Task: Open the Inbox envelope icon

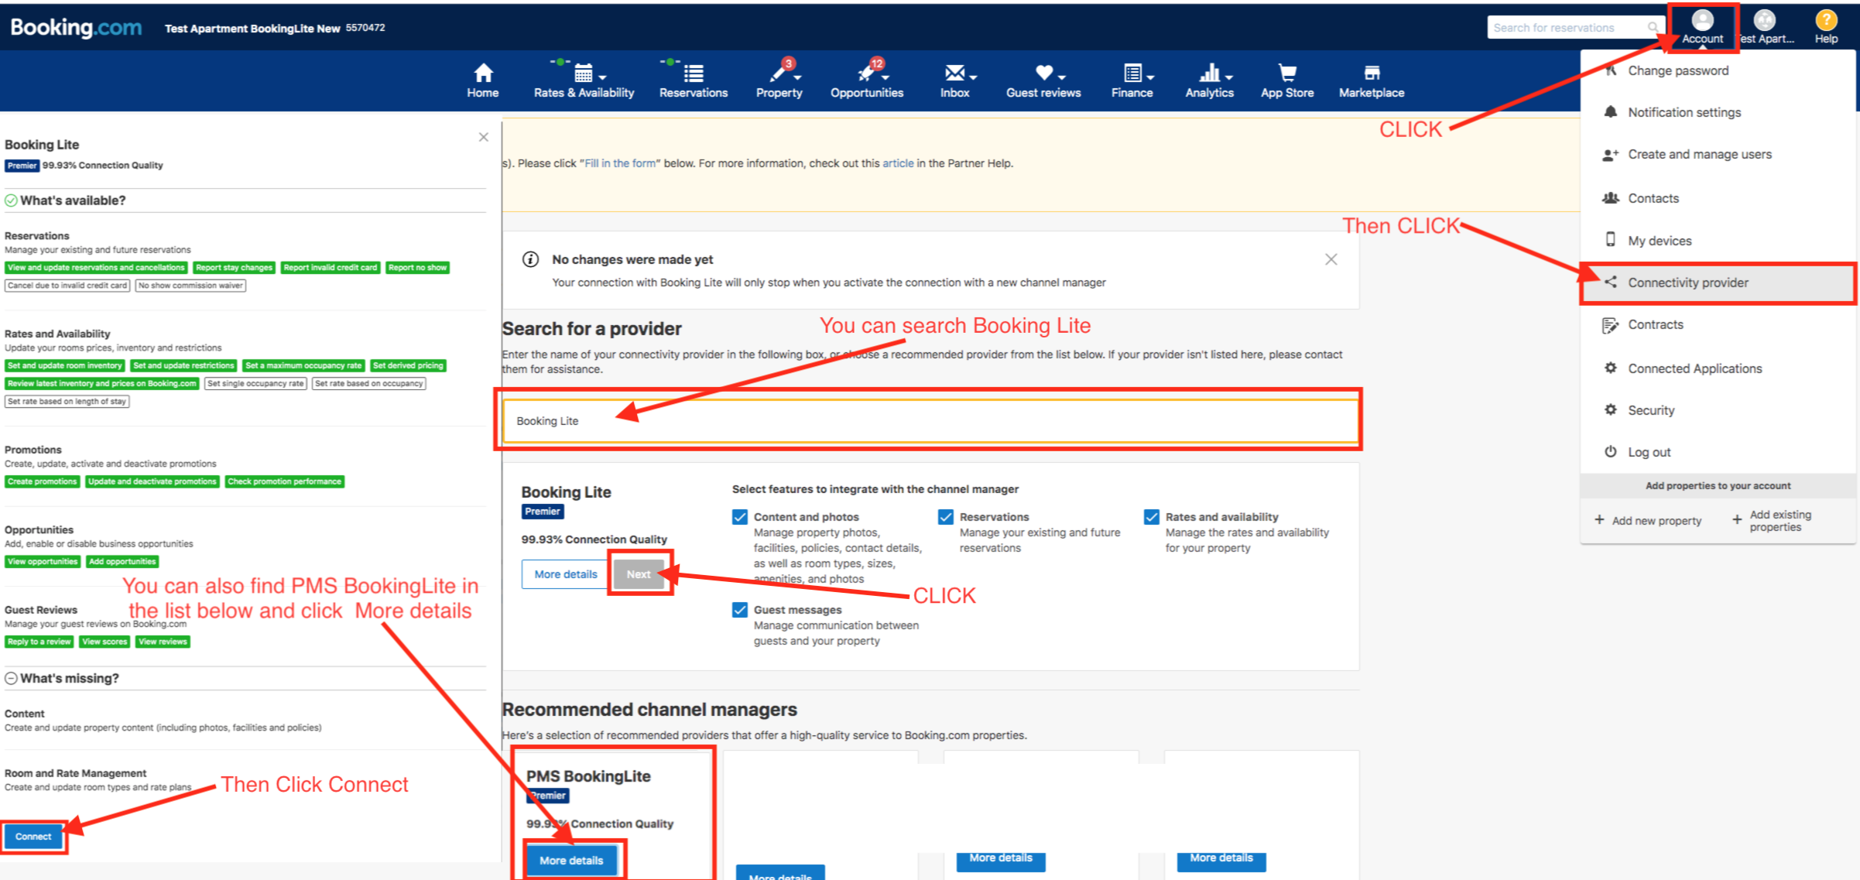Action: pos(954,73)
